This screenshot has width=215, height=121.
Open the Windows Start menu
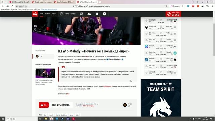(x=2, y=119)
